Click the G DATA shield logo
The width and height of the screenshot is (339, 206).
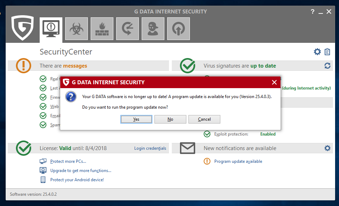(22, 28)
